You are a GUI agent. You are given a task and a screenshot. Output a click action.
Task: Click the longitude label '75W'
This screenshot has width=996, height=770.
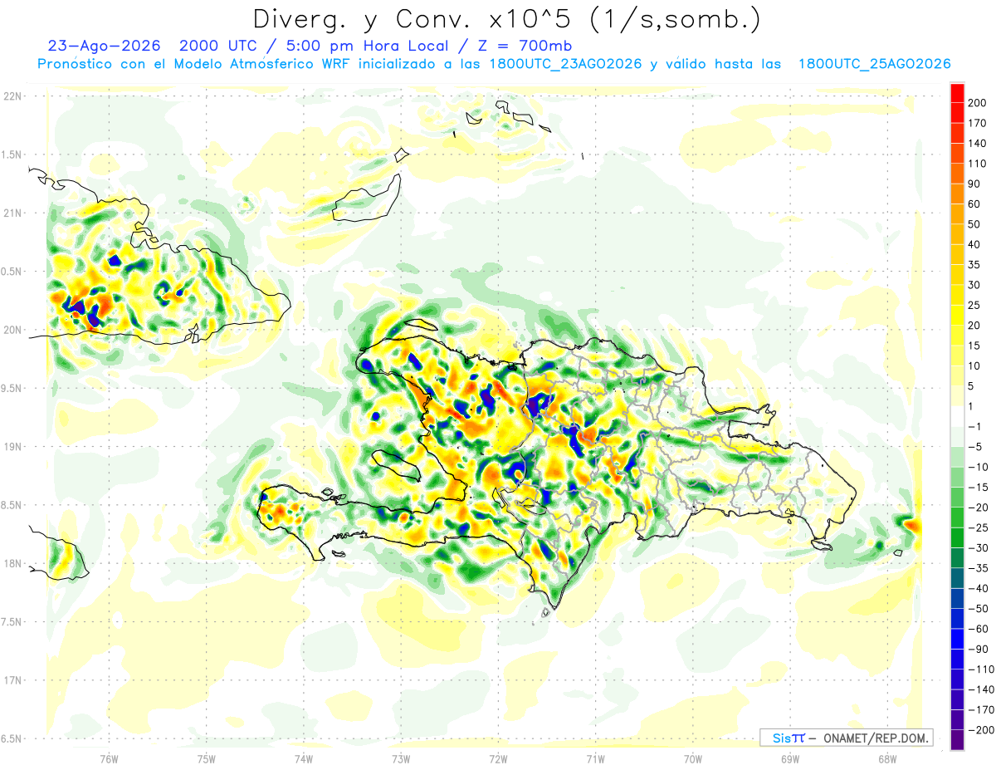point(206,758)
